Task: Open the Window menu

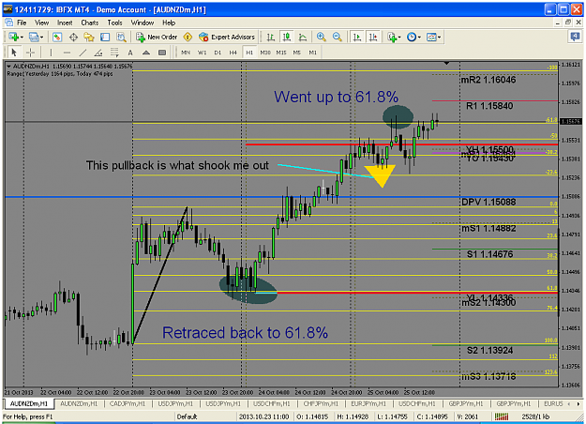Action: (x=143, y=23)
